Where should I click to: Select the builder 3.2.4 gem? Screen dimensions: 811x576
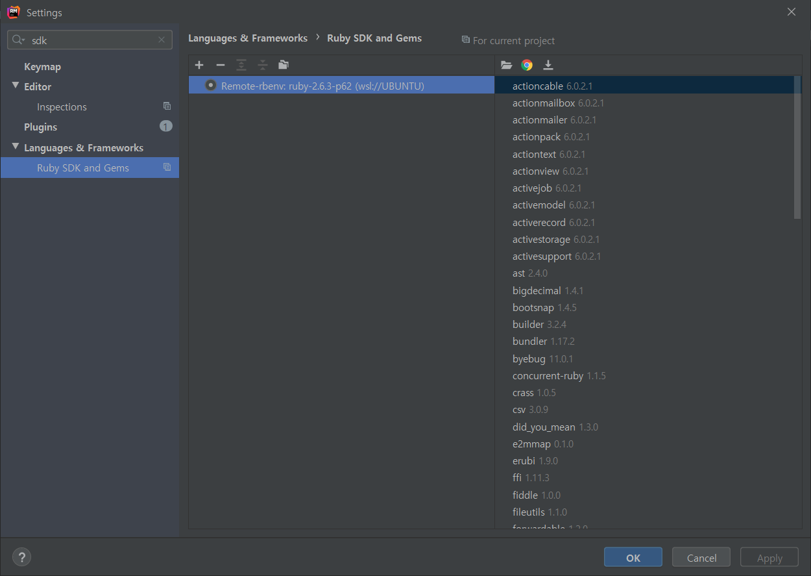pyautogui.click(x=648, y=324)
